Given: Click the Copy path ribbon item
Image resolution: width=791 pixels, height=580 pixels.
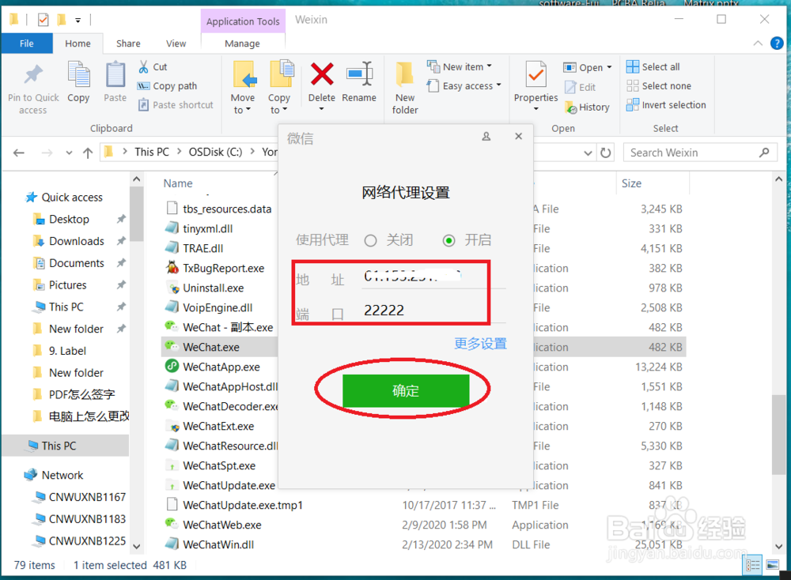Looking at the screenshot, I should point(168,86).
